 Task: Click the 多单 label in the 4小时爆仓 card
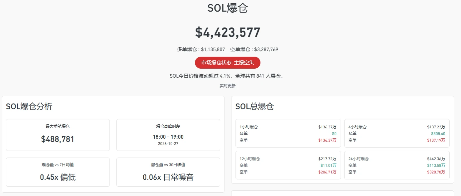(x=352, y=134)
